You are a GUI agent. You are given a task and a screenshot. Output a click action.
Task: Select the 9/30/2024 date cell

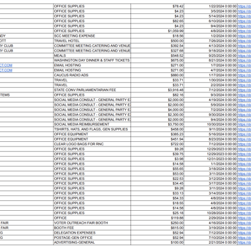coord(211,114)
